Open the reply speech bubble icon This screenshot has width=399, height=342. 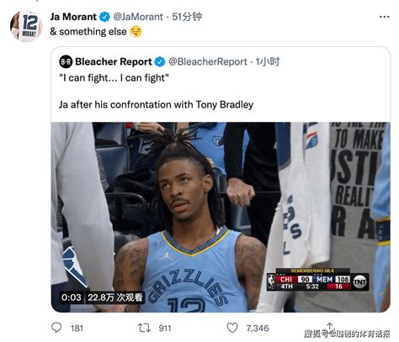tap(56, 328)
